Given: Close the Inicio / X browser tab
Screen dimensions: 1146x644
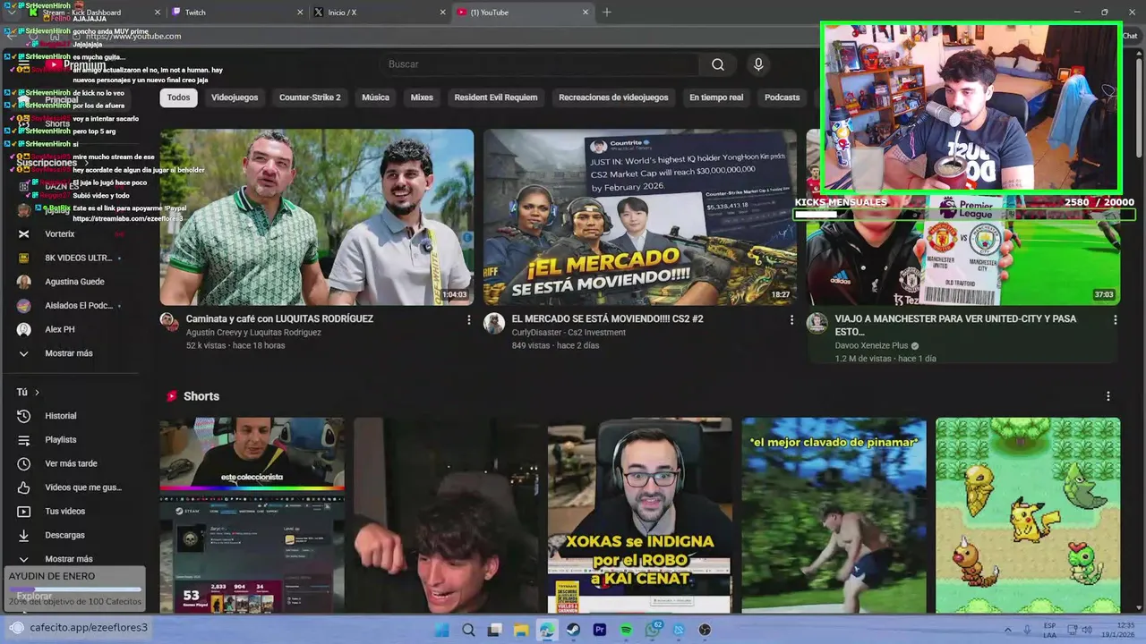Looking at the screenshot, I should pyautogui.click(x=442, y=13).
